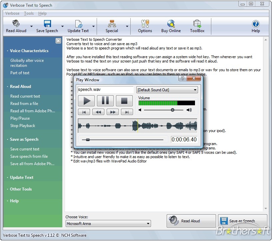Open the Read Aloud dropdown arrow
Screen dimensions: 272x241
(31, 26)
